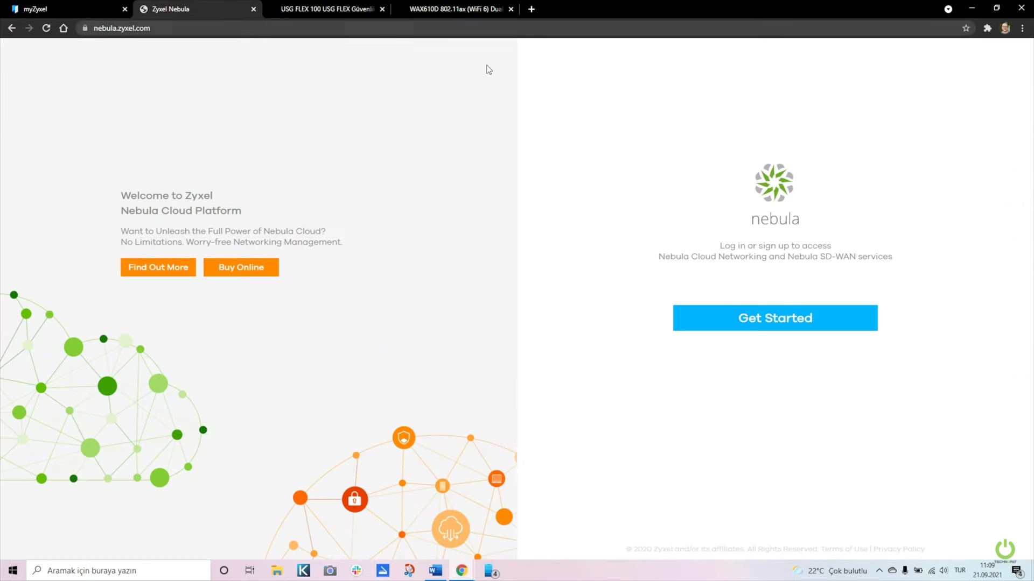Bookmark this page with star icon

(966, 28)
